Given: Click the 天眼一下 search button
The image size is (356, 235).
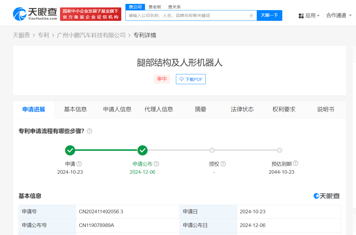Looking at the screenshot, I should (x=269, y=15).
